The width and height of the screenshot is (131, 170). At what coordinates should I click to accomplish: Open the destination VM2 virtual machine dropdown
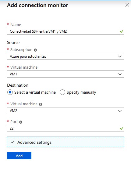[x=65, y=111]
